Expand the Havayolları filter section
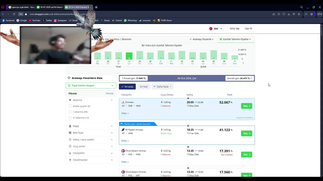This screenshot has height=181, width=323. click(91, 153)
